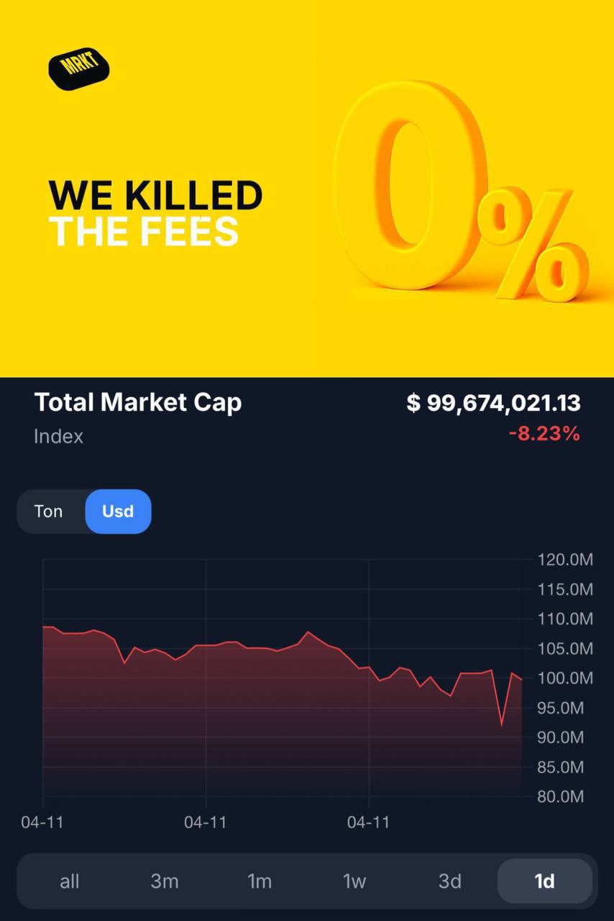Click the Index subtitle label
This screenshot has width=614, height=921.
click(x=58, y=437)
